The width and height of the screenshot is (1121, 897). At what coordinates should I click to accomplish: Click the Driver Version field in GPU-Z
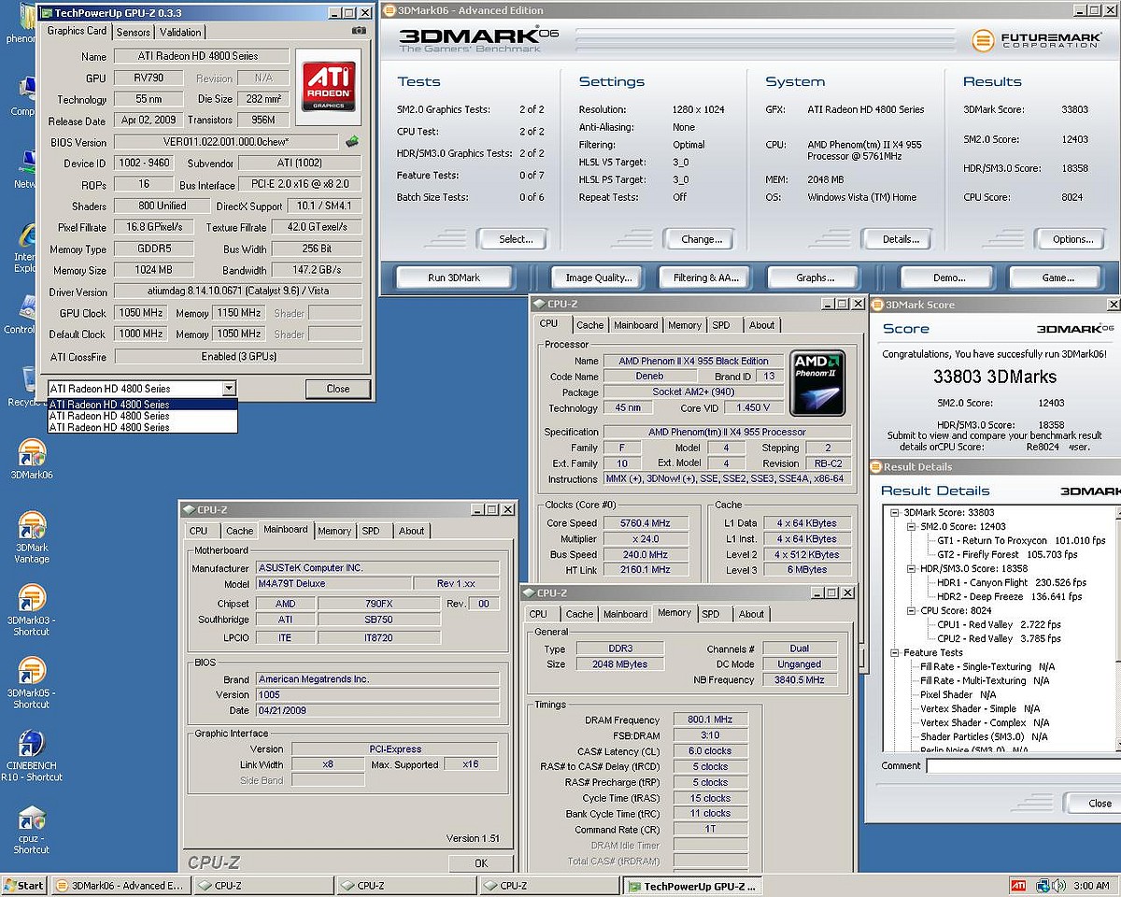(238, 292)
